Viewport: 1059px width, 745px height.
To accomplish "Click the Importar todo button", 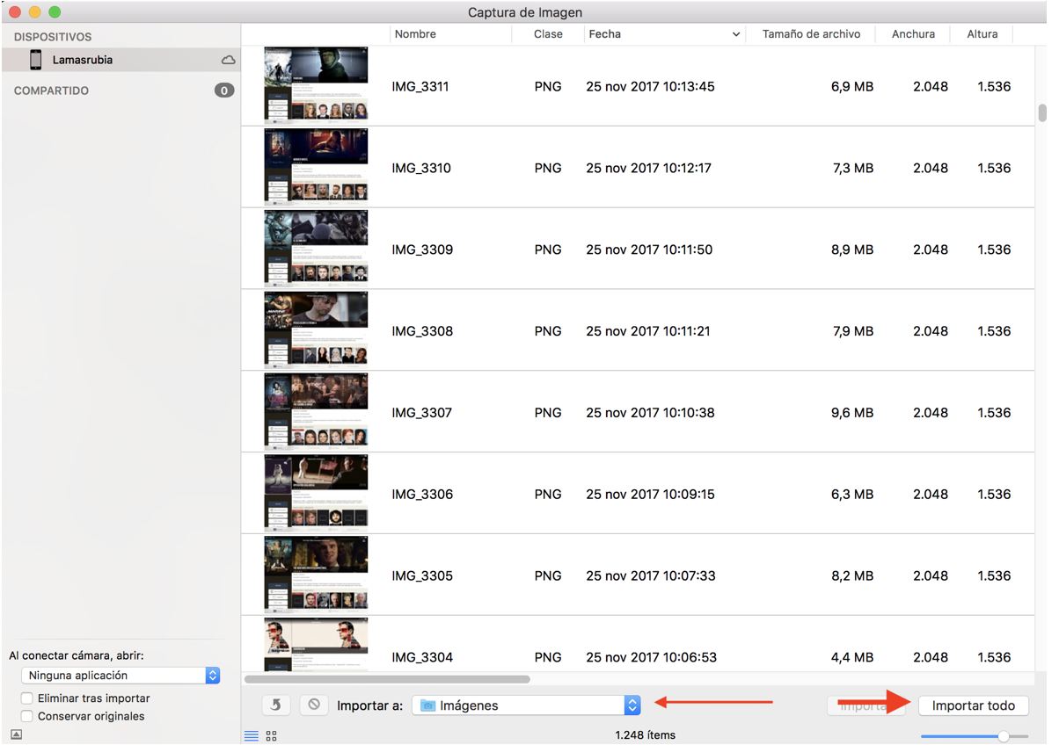I will [973, 705].
